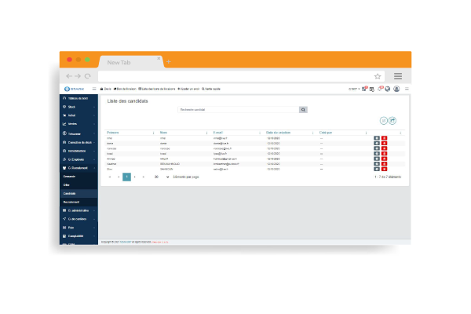
Task: Expand the G. Employés sidebar menu
Action: 78,159
